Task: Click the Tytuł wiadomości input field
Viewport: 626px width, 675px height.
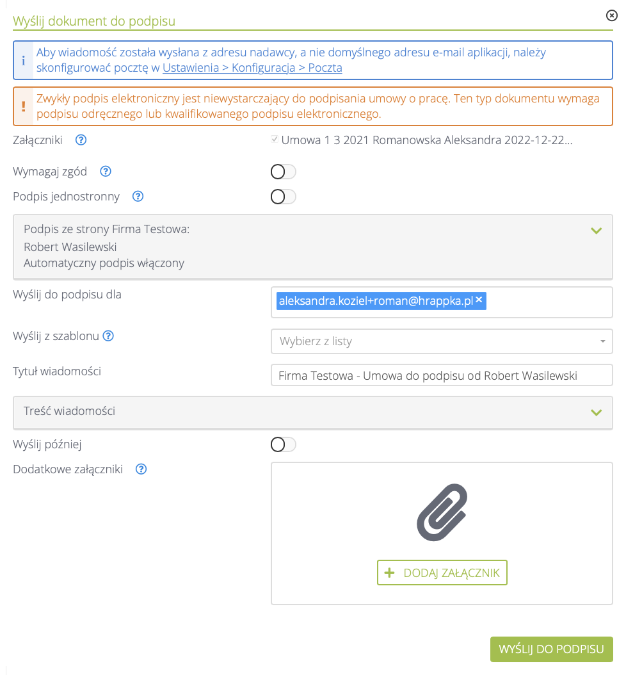Action: tap(442, 376)
